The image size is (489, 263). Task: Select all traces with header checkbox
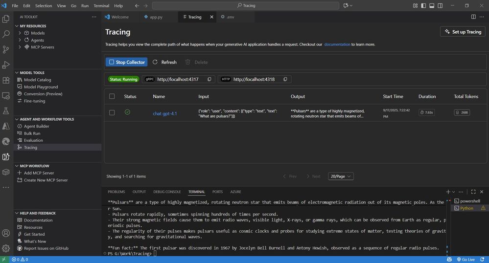tap(112, 96)
